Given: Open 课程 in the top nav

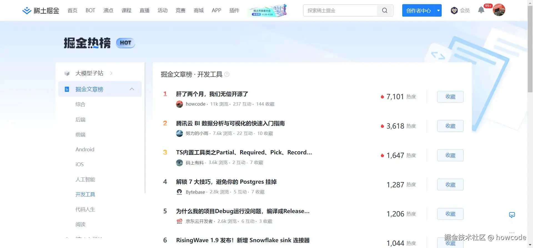Looking at the screenshot, I should (x=126, y=11).
